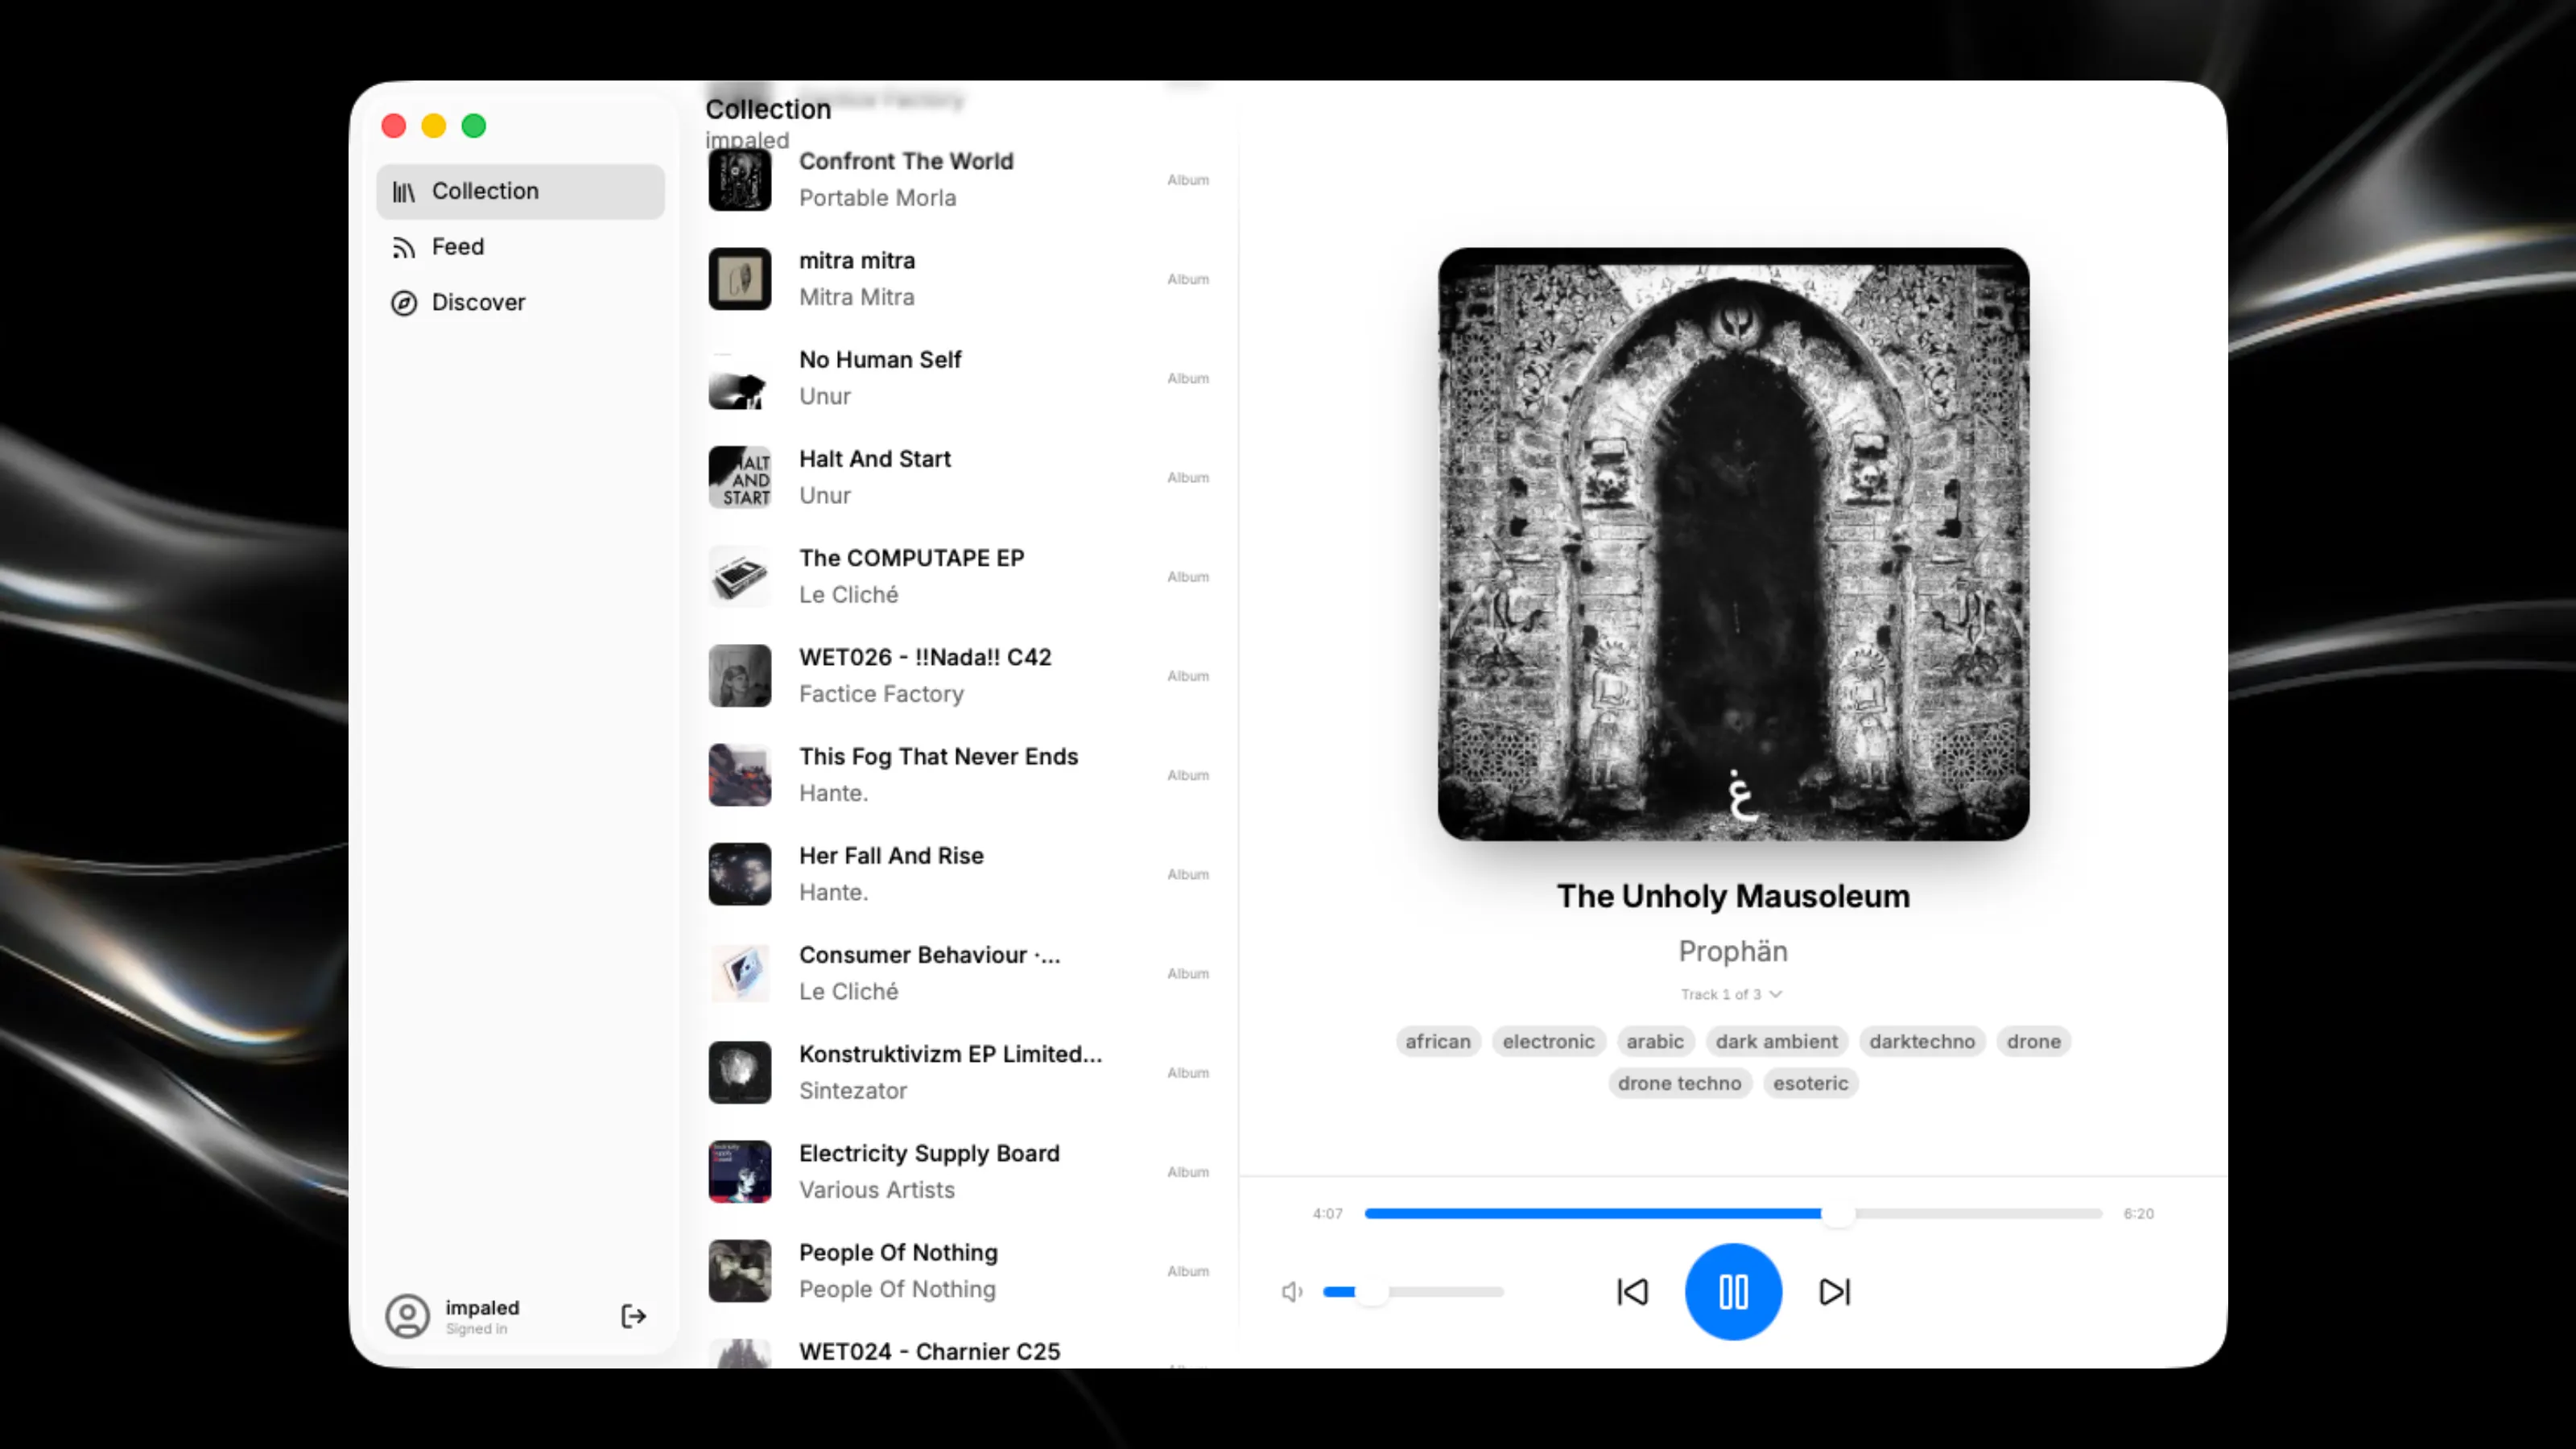Open the Collection sidebar item
The height and width of the screenshot is (1449, 2576).
pos(520,191)
